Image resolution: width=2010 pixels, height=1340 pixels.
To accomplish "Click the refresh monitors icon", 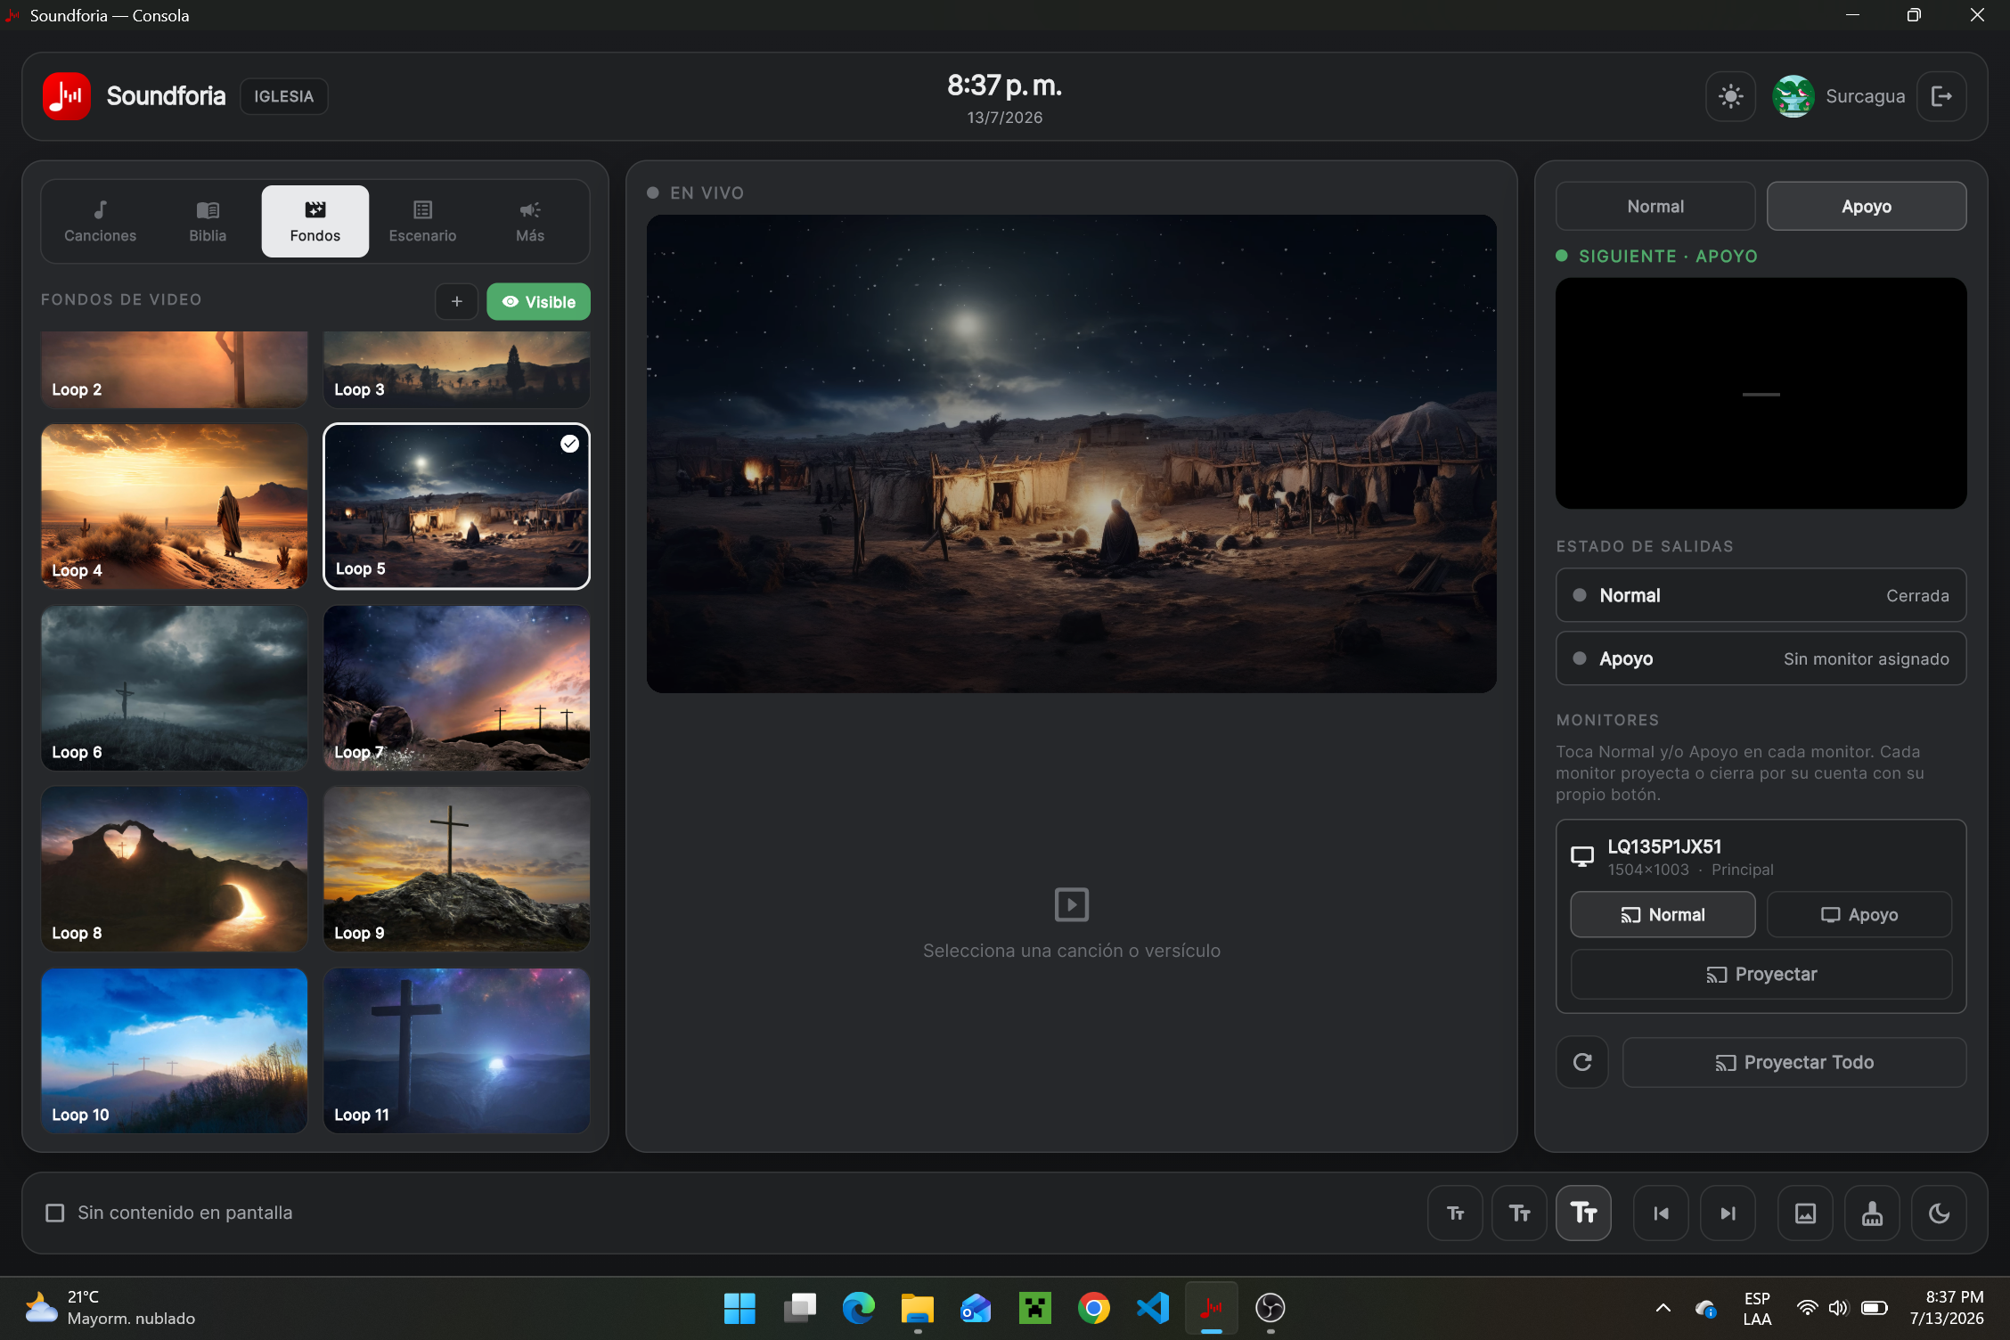I will coord(1582,1062).
